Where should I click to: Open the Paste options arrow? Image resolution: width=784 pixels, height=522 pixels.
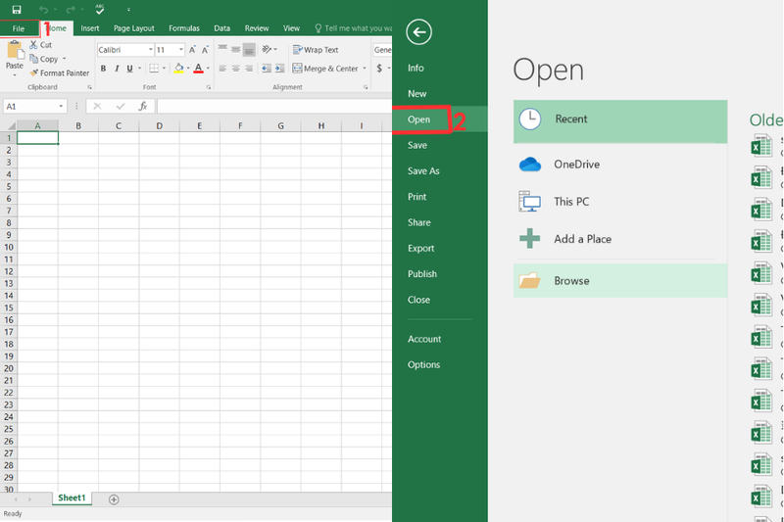point(15,75)
